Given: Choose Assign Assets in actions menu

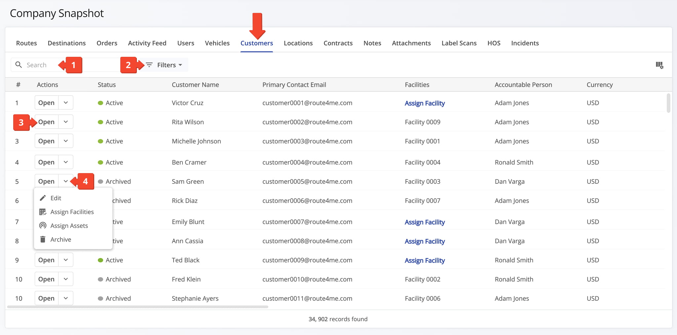Looking at the screenshot, I should click(x=73, y=226).
